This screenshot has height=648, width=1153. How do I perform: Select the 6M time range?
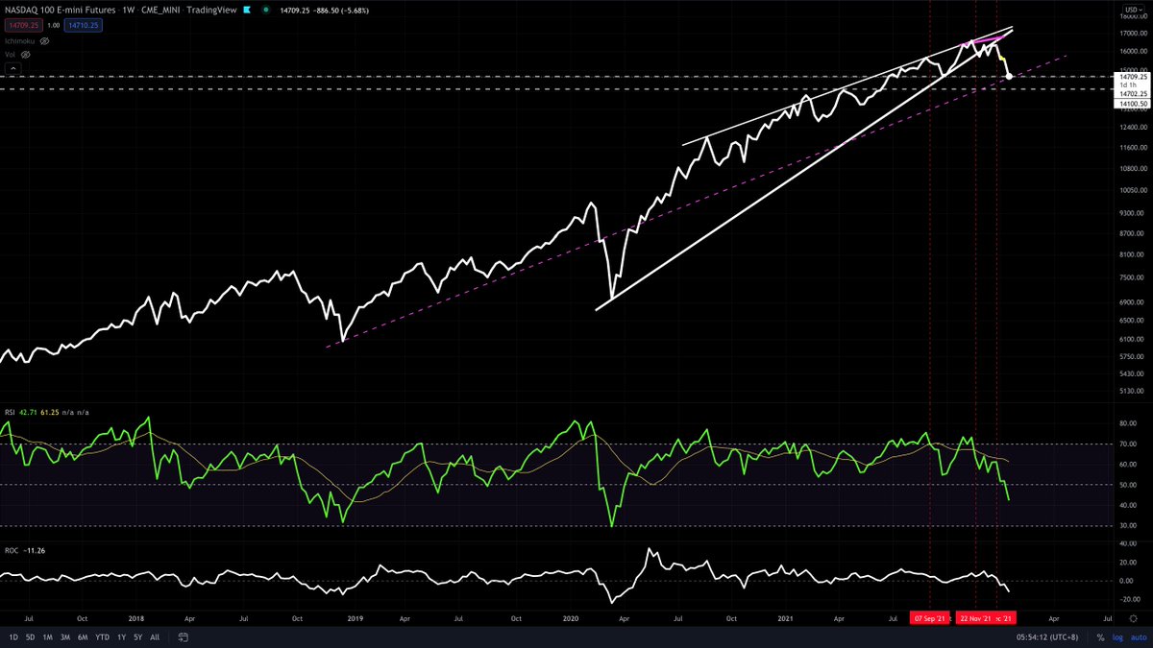coord(82,637)
